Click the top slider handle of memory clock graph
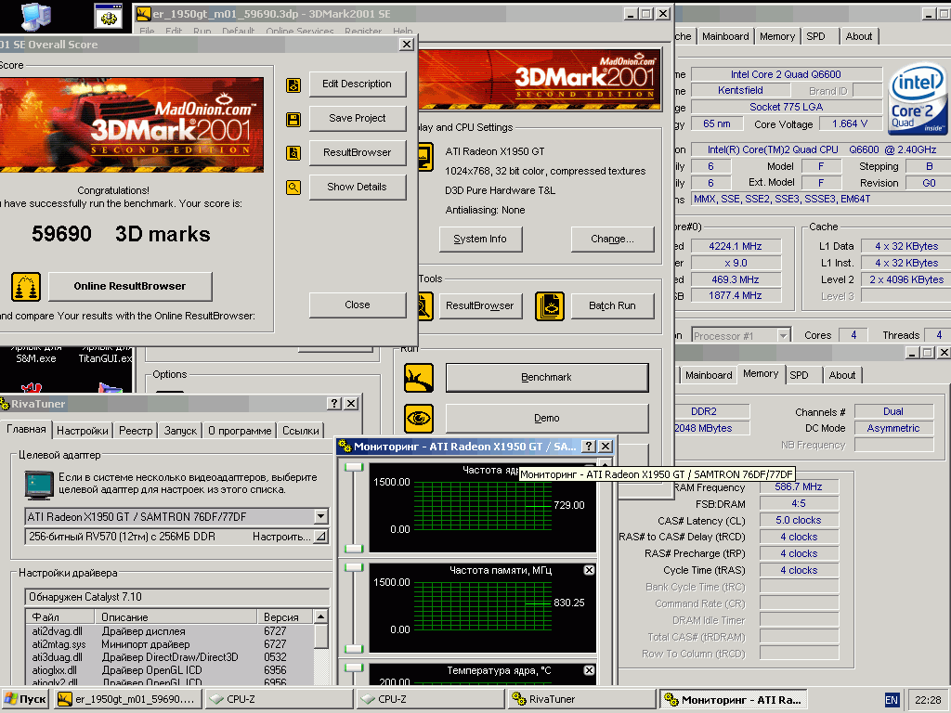 354,567
